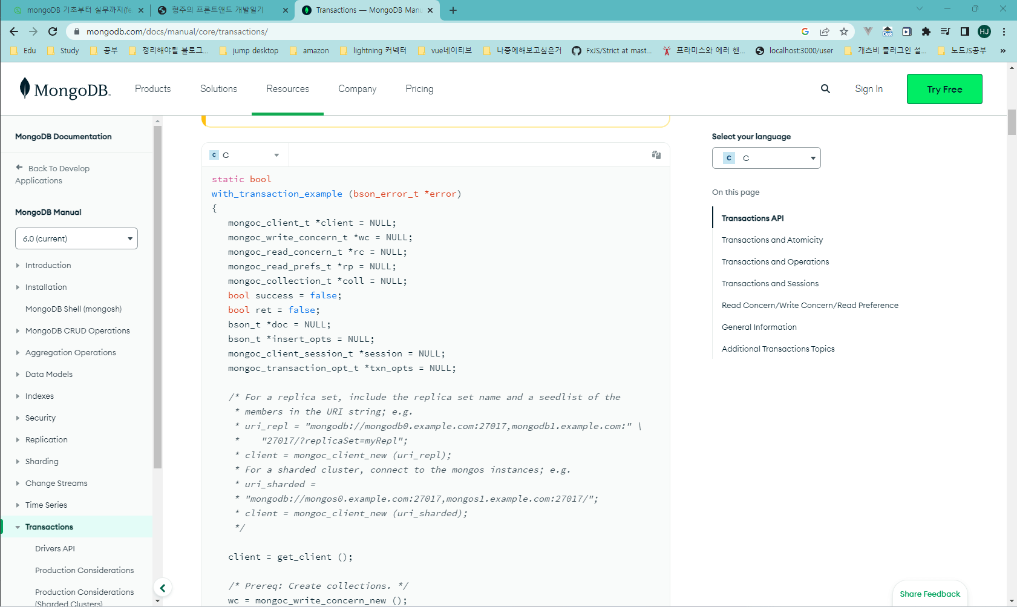Open localhost:3000/user bookmark

[794, 51]
